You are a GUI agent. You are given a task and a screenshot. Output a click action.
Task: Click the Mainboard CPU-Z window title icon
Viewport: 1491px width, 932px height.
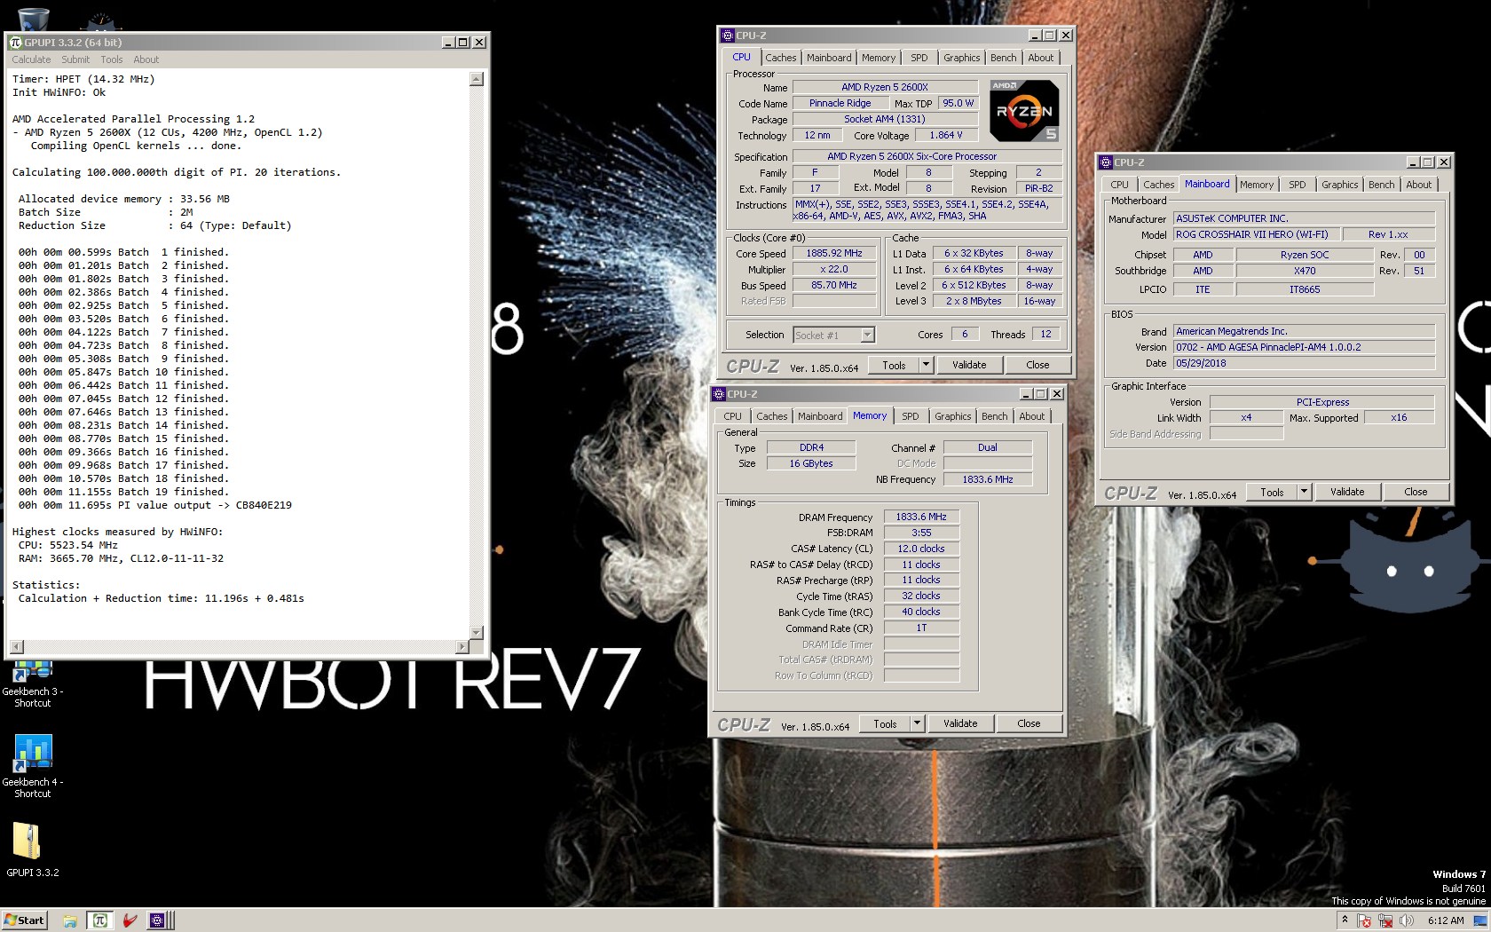coord(1106,162)
